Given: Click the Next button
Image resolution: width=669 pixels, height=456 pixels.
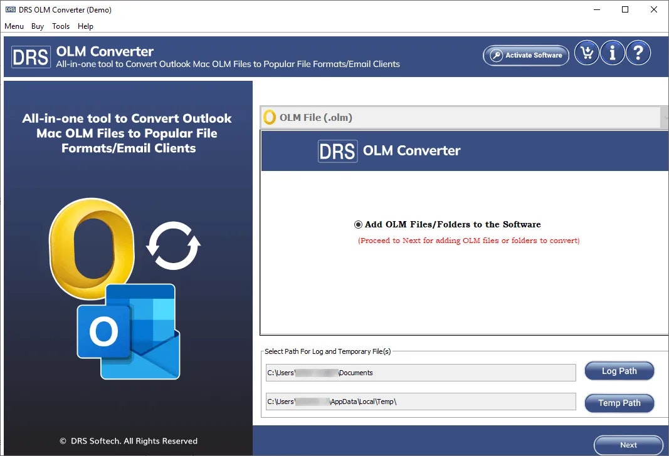Looking at the screenshot, I should 628,445.
